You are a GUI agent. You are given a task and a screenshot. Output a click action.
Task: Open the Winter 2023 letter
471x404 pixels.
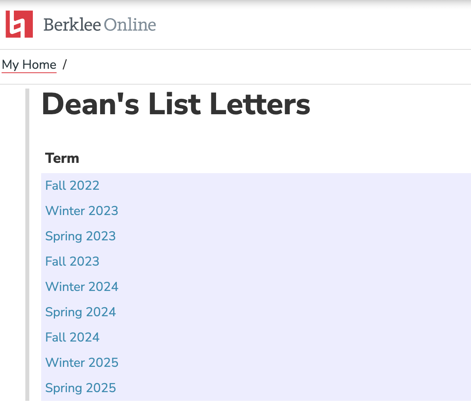pyautogui.click(x=82, y=211)
